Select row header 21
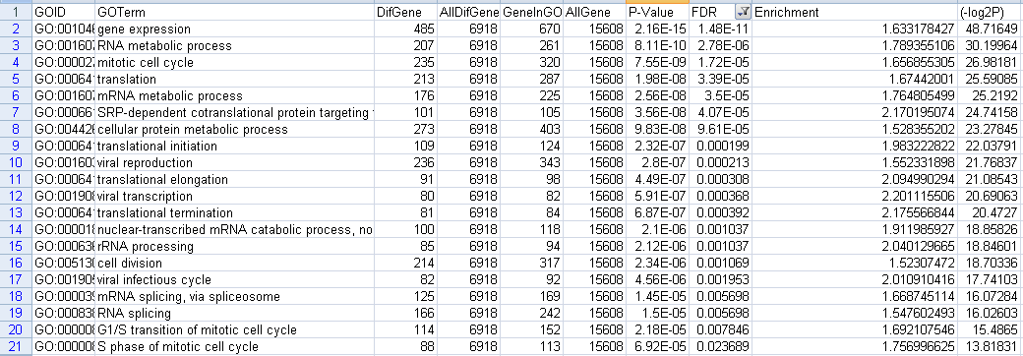This screenshot has height=356, width=1023. (16, 347)
